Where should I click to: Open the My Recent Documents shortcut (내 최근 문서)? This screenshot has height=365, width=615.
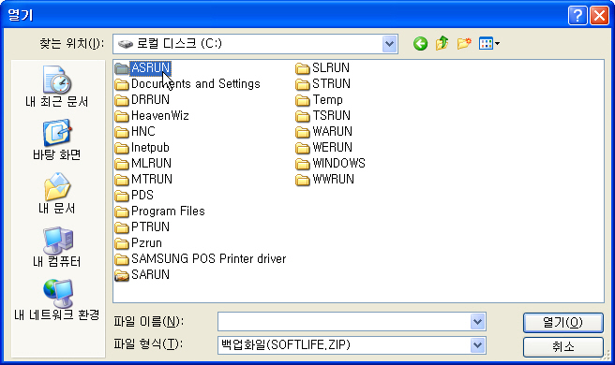pos(56,87)
